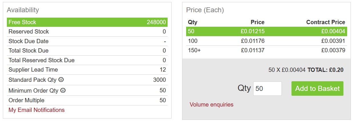Click the Contract Price column header
Image resolution: width=354 pixels, height=123 pixels.
point(325,22)
